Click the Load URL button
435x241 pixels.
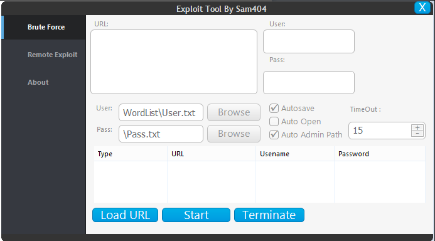point(125,215)
